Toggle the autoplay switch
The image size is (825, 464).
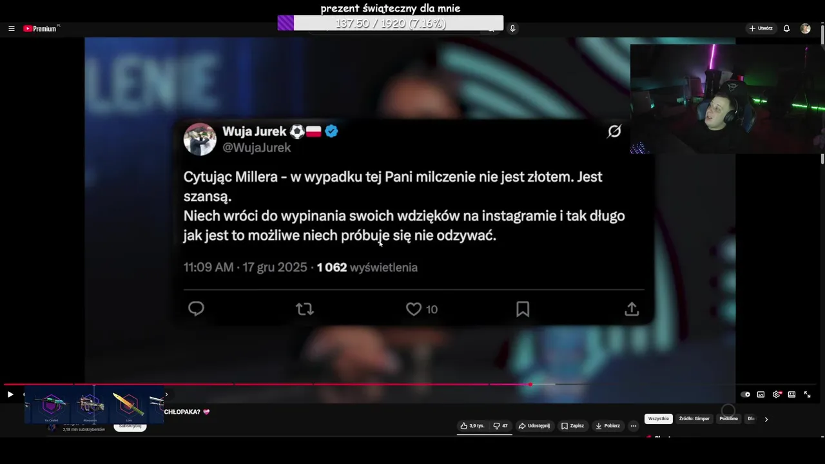pos(745,394)
